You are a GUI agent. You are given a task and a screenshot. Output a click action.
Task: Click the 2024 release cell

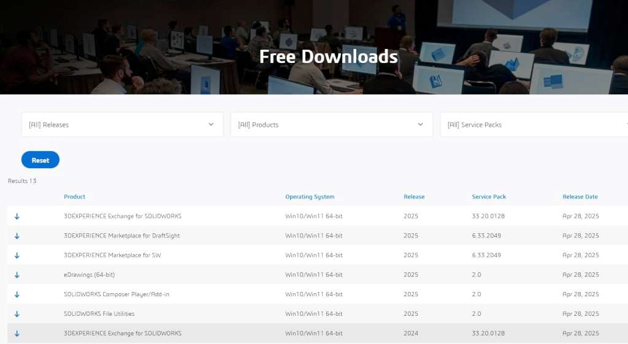pyautogui.click(x=411, y=333)
